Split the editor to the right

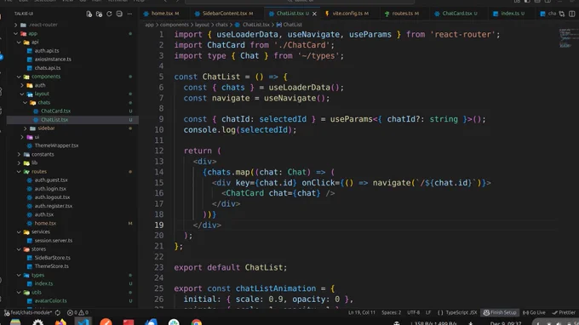tap(572, 14)
